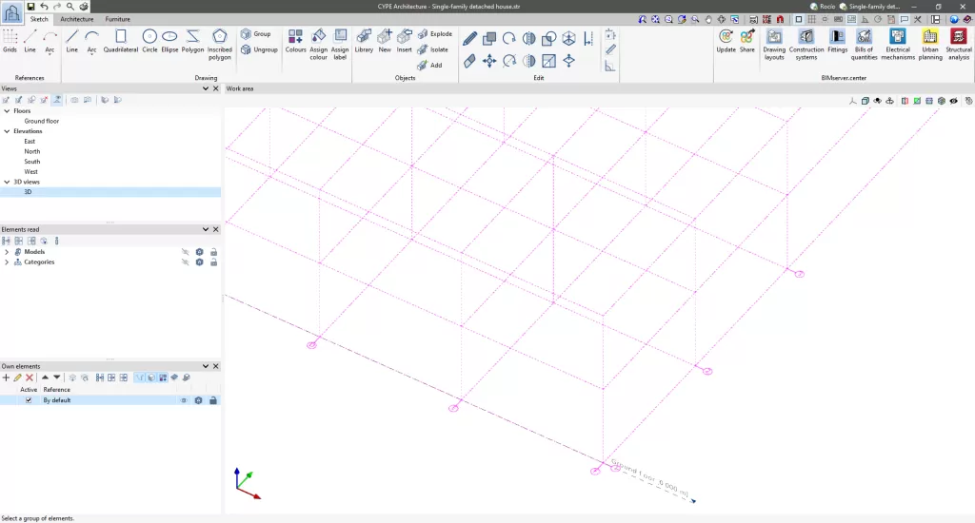This screenshot has width=975, height=523.
Task: Click the Add object button
Action: (x=429, y=66)
